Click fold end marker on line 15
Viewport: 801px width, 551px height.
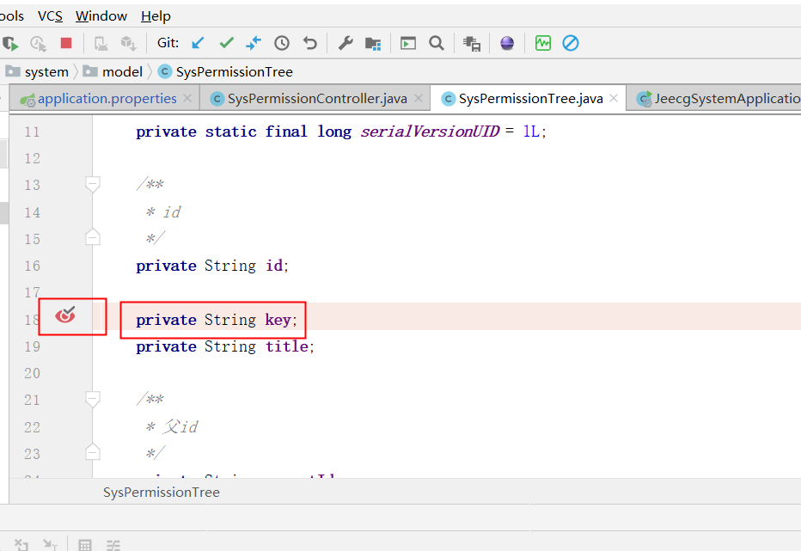coord(93,237)
